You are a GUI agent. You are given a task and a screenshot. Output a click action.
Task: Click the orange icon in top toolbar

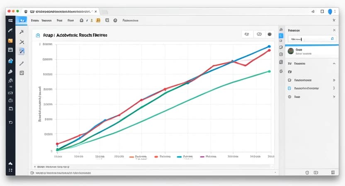98,20
